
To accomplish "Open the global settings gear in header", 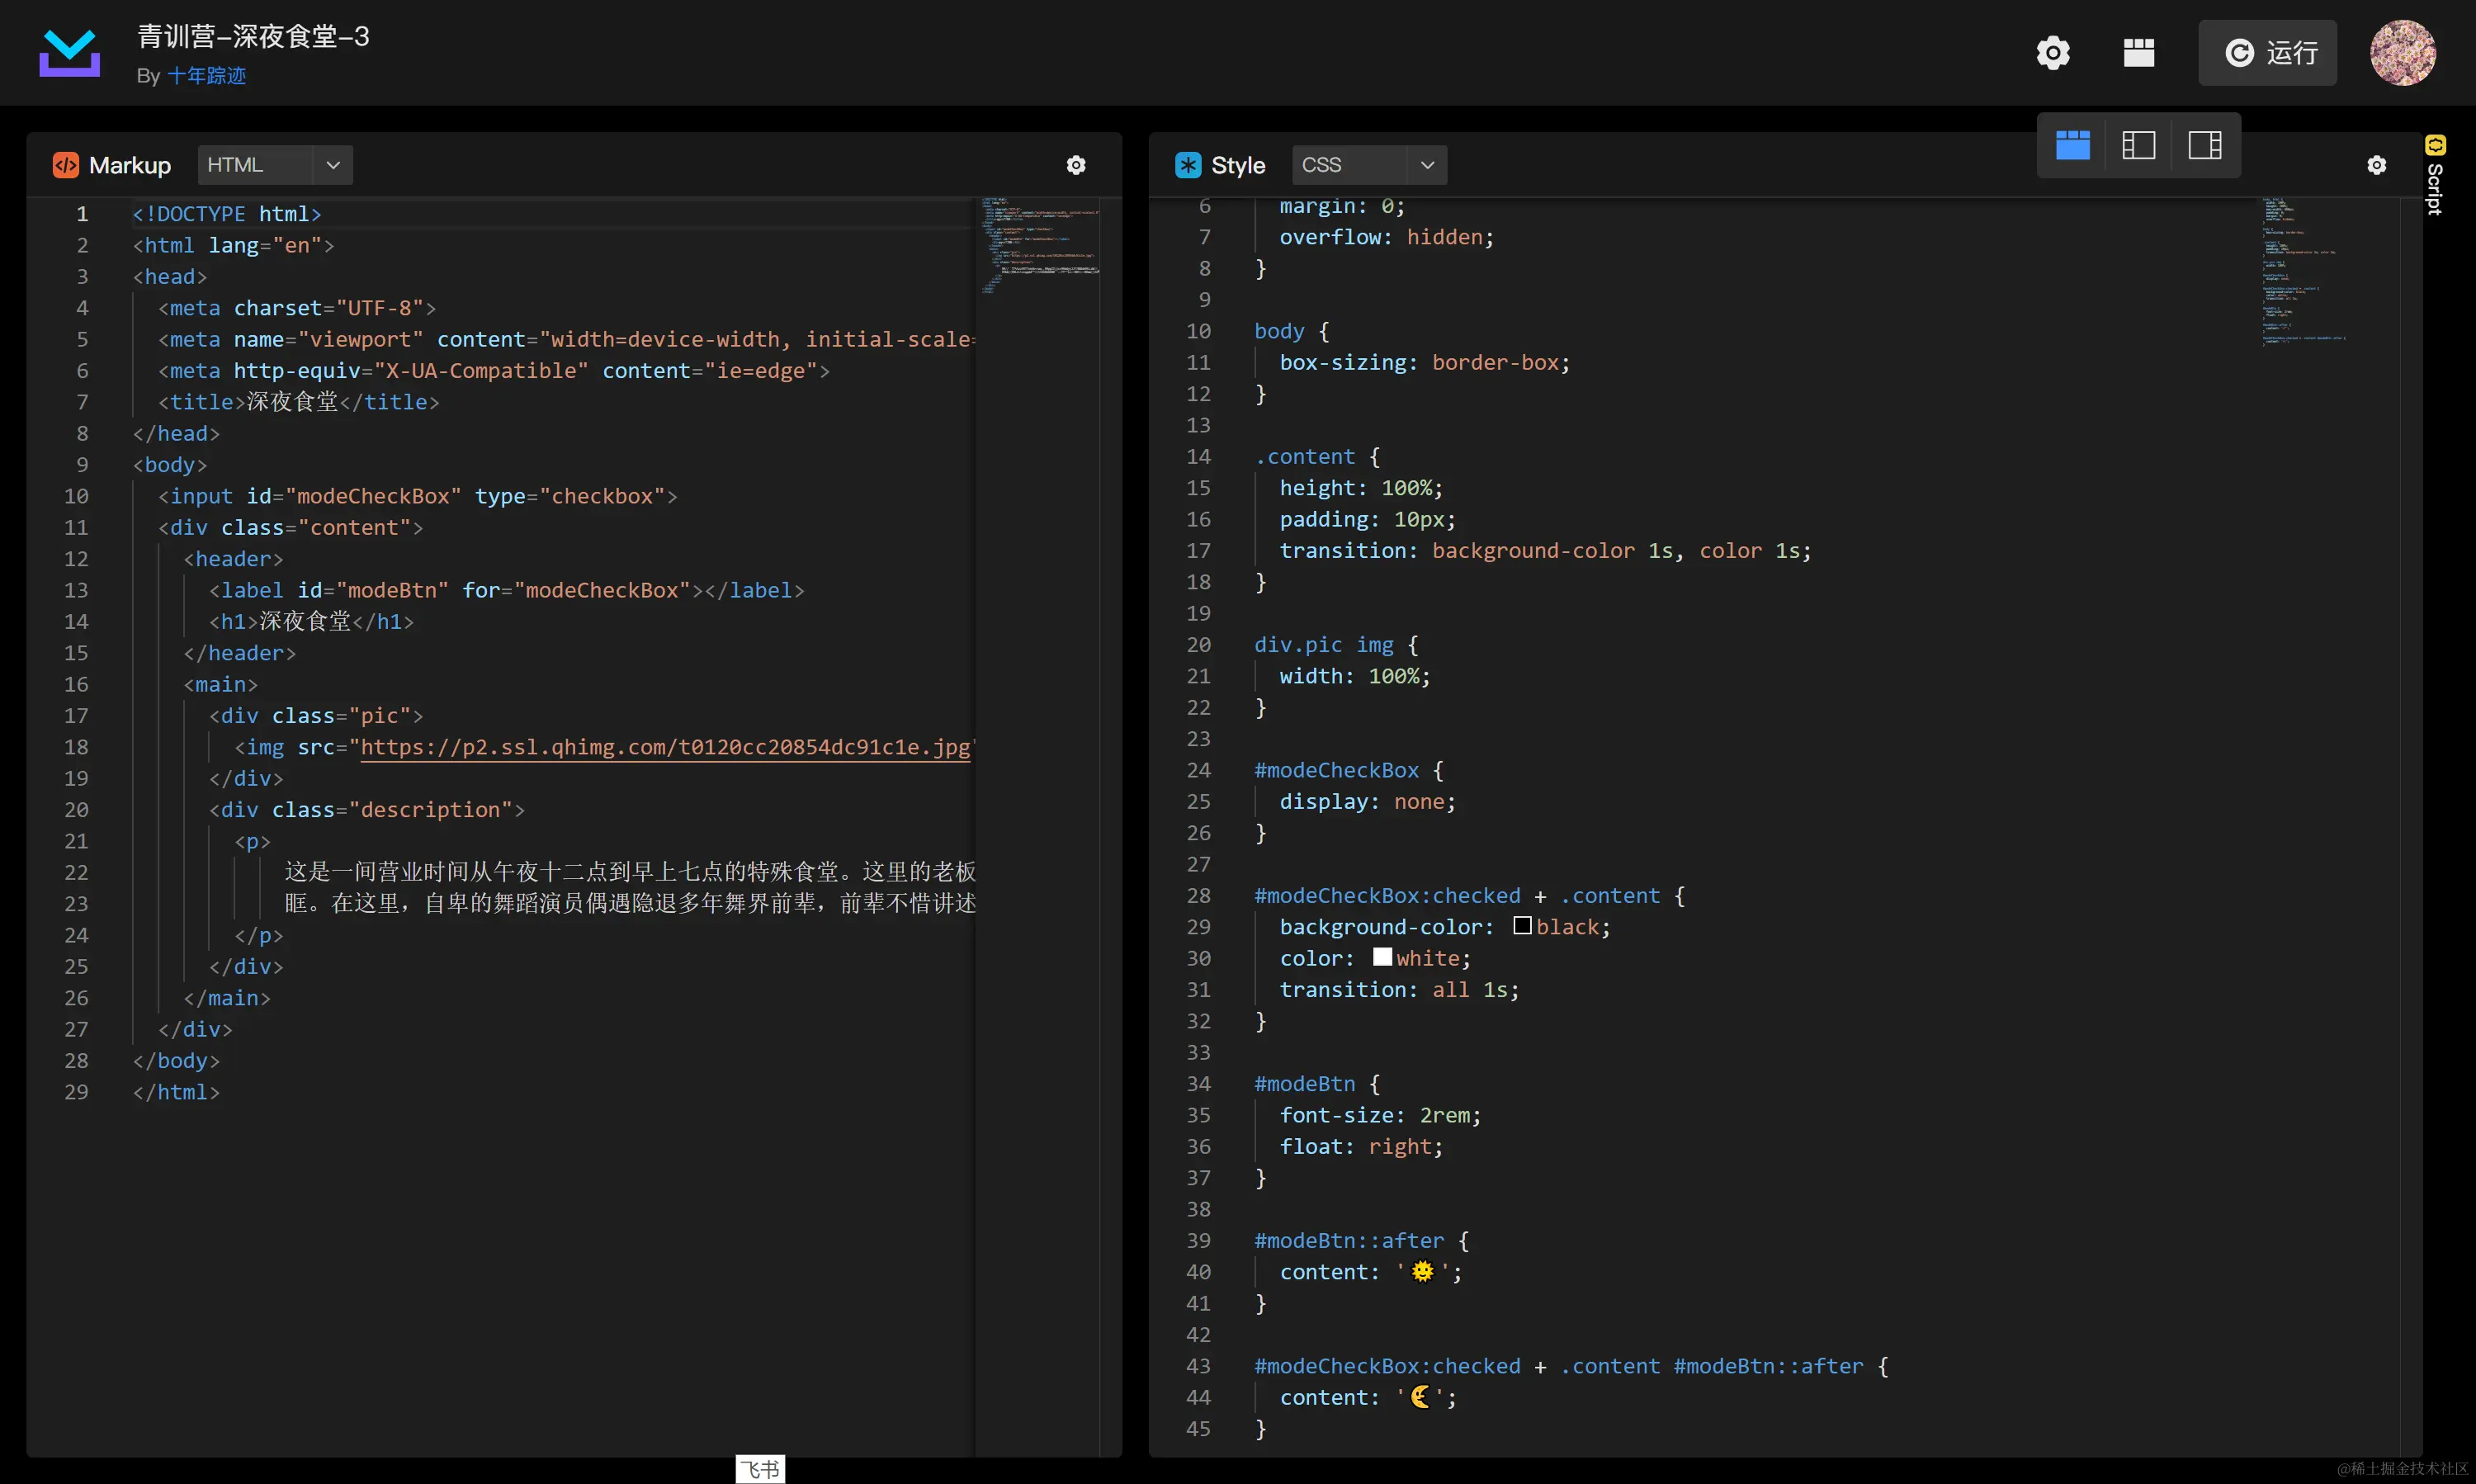I will (2052, 53).
